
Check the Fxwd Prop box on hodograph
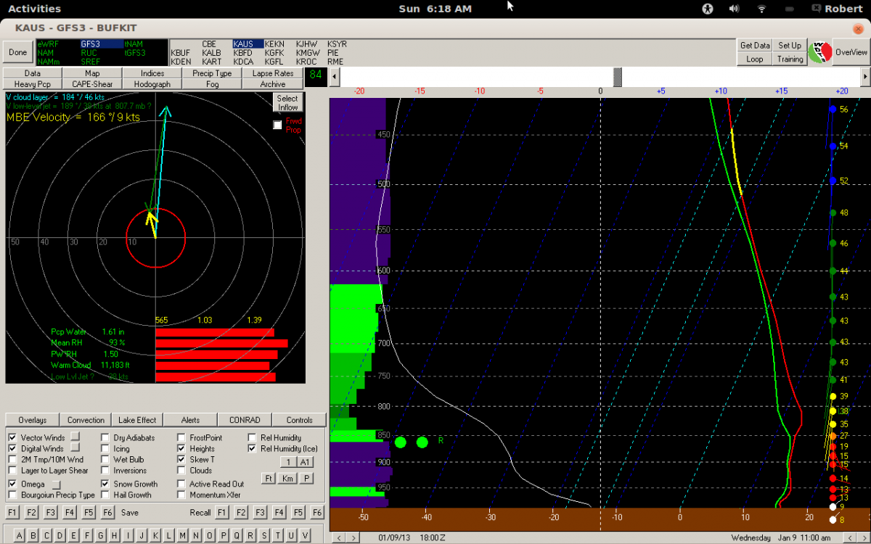[x=277, y=125]
